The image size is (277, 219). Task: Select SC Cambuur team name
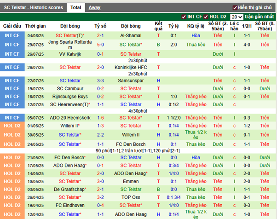(x=70, y=88)
